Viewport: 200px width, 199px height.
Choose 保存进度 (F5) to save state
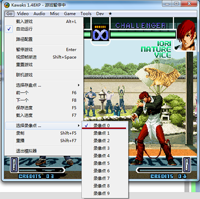(x=44, y=107)
